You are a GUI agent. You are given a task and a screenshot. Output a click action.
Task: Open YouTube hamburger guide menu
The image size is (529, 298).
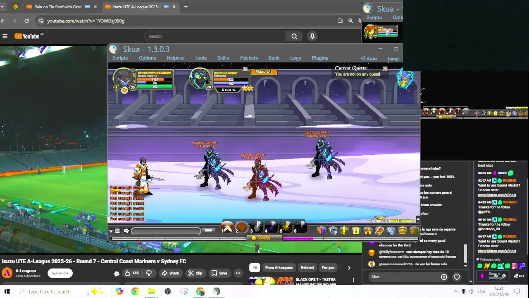point(5,36)
